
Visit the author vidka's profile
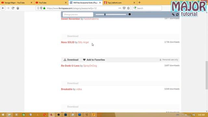(79, 89)
